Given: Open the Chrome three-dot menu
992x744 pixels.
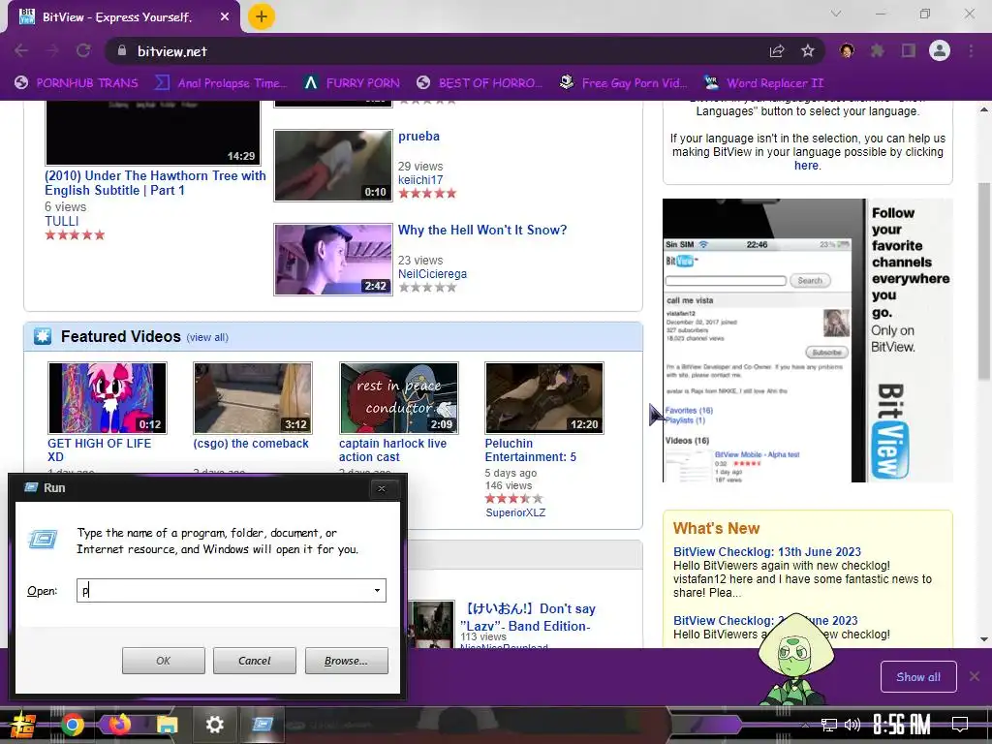Looking at the screenshot, I should (x=971, y=50).
